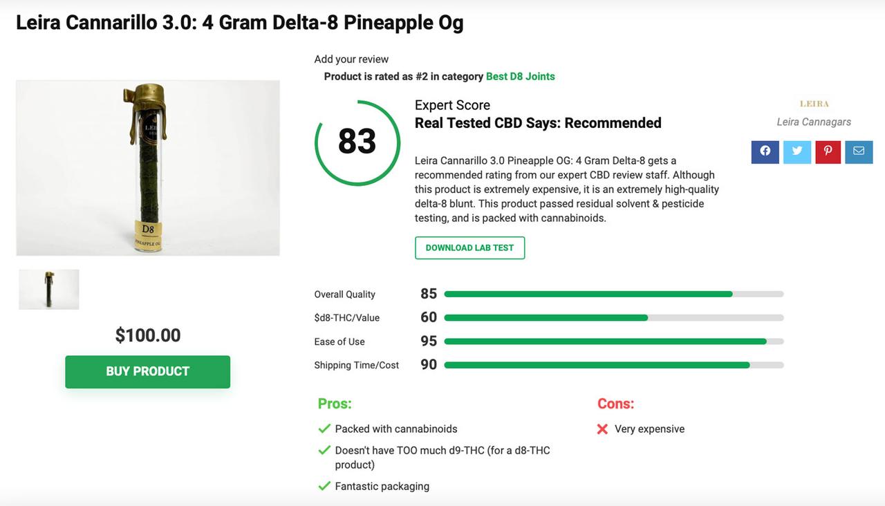Click the Overall Quality rating bar
Image resolution: width=885 pixels, height=506 pixels.
tap(613, 293)
